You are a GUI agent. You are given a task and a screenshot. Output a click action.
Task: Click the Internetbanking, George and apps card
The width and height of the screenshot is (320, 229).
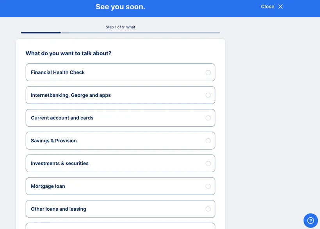(120, 95)
